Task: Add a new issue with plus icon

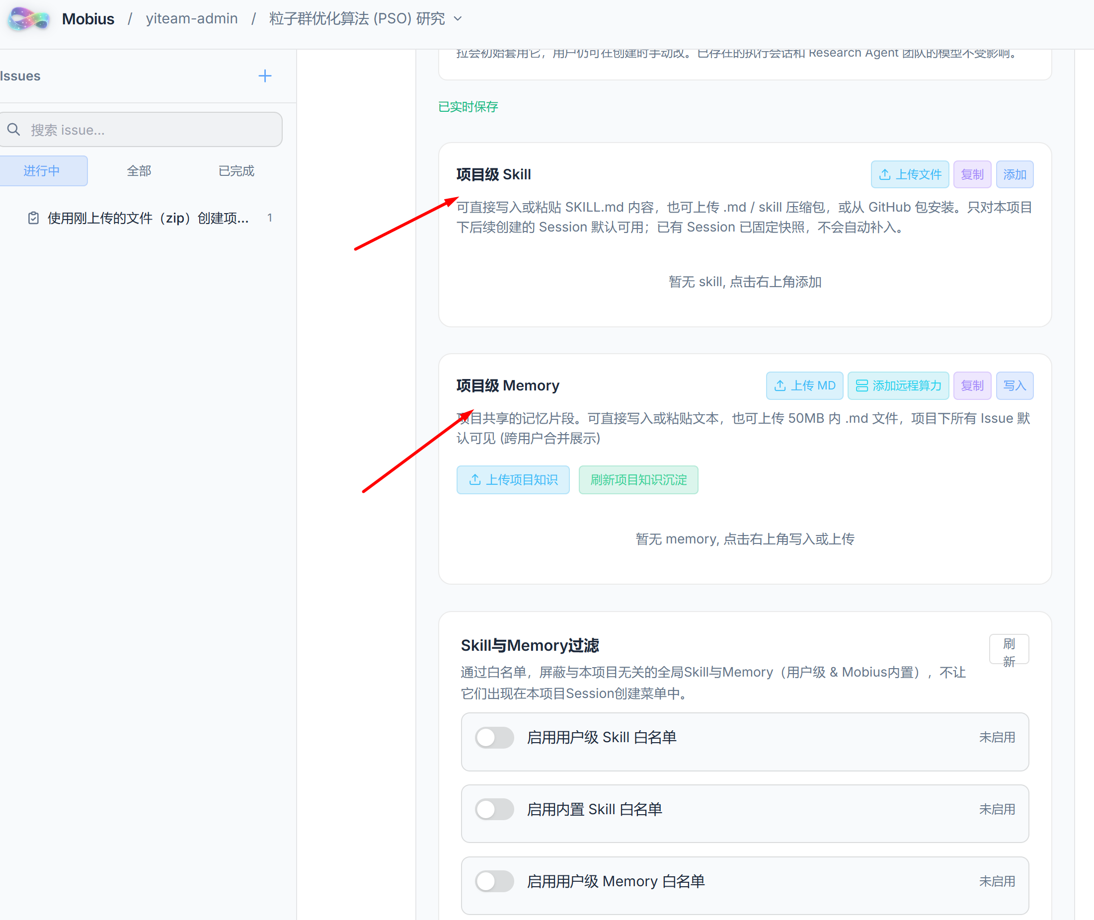Action: [x=265, y=76]
